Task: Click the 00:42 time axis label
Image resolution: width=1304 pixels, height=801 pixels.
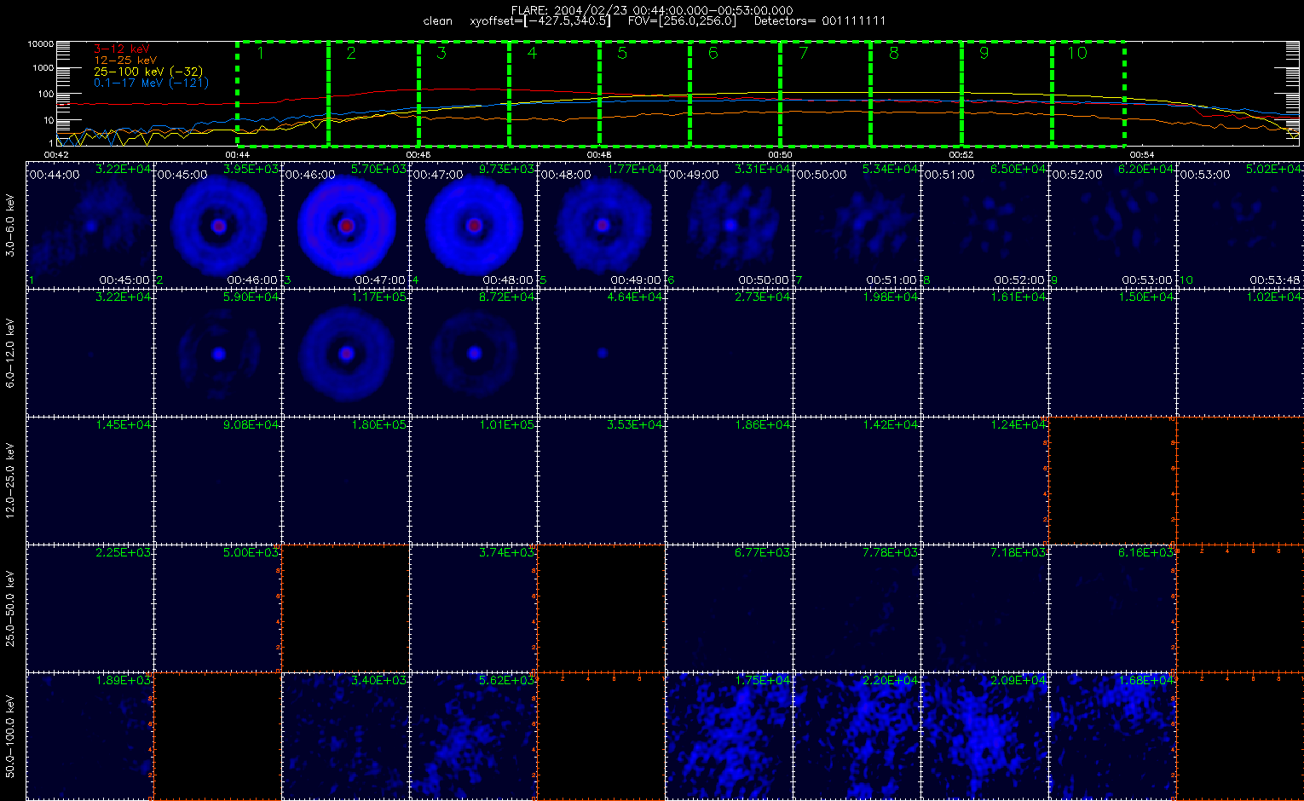Action: point(55,154)
